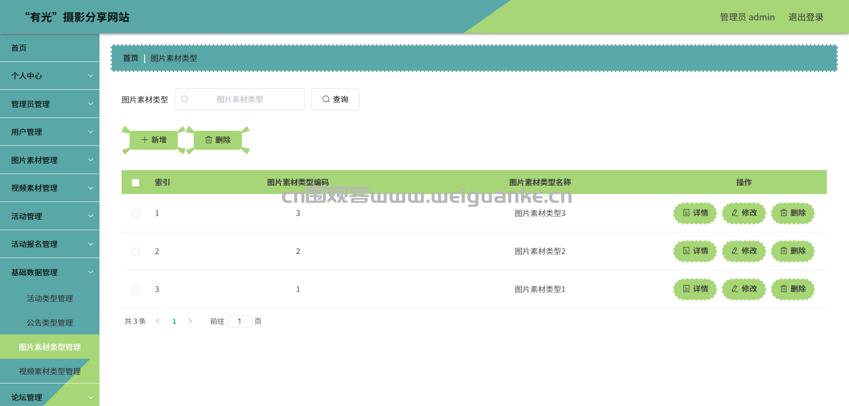
Task: Check the checkbox for 图片素材类型1 row
Action: pyautogui.click(x=136, y=290)
